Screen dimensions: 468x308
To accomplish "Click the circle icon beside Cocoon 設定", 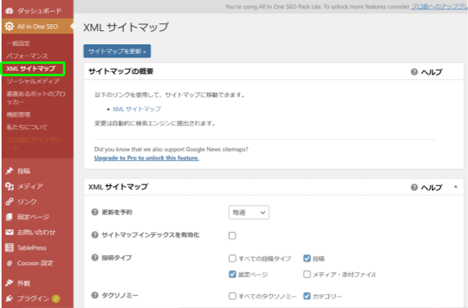I will 9,263.
